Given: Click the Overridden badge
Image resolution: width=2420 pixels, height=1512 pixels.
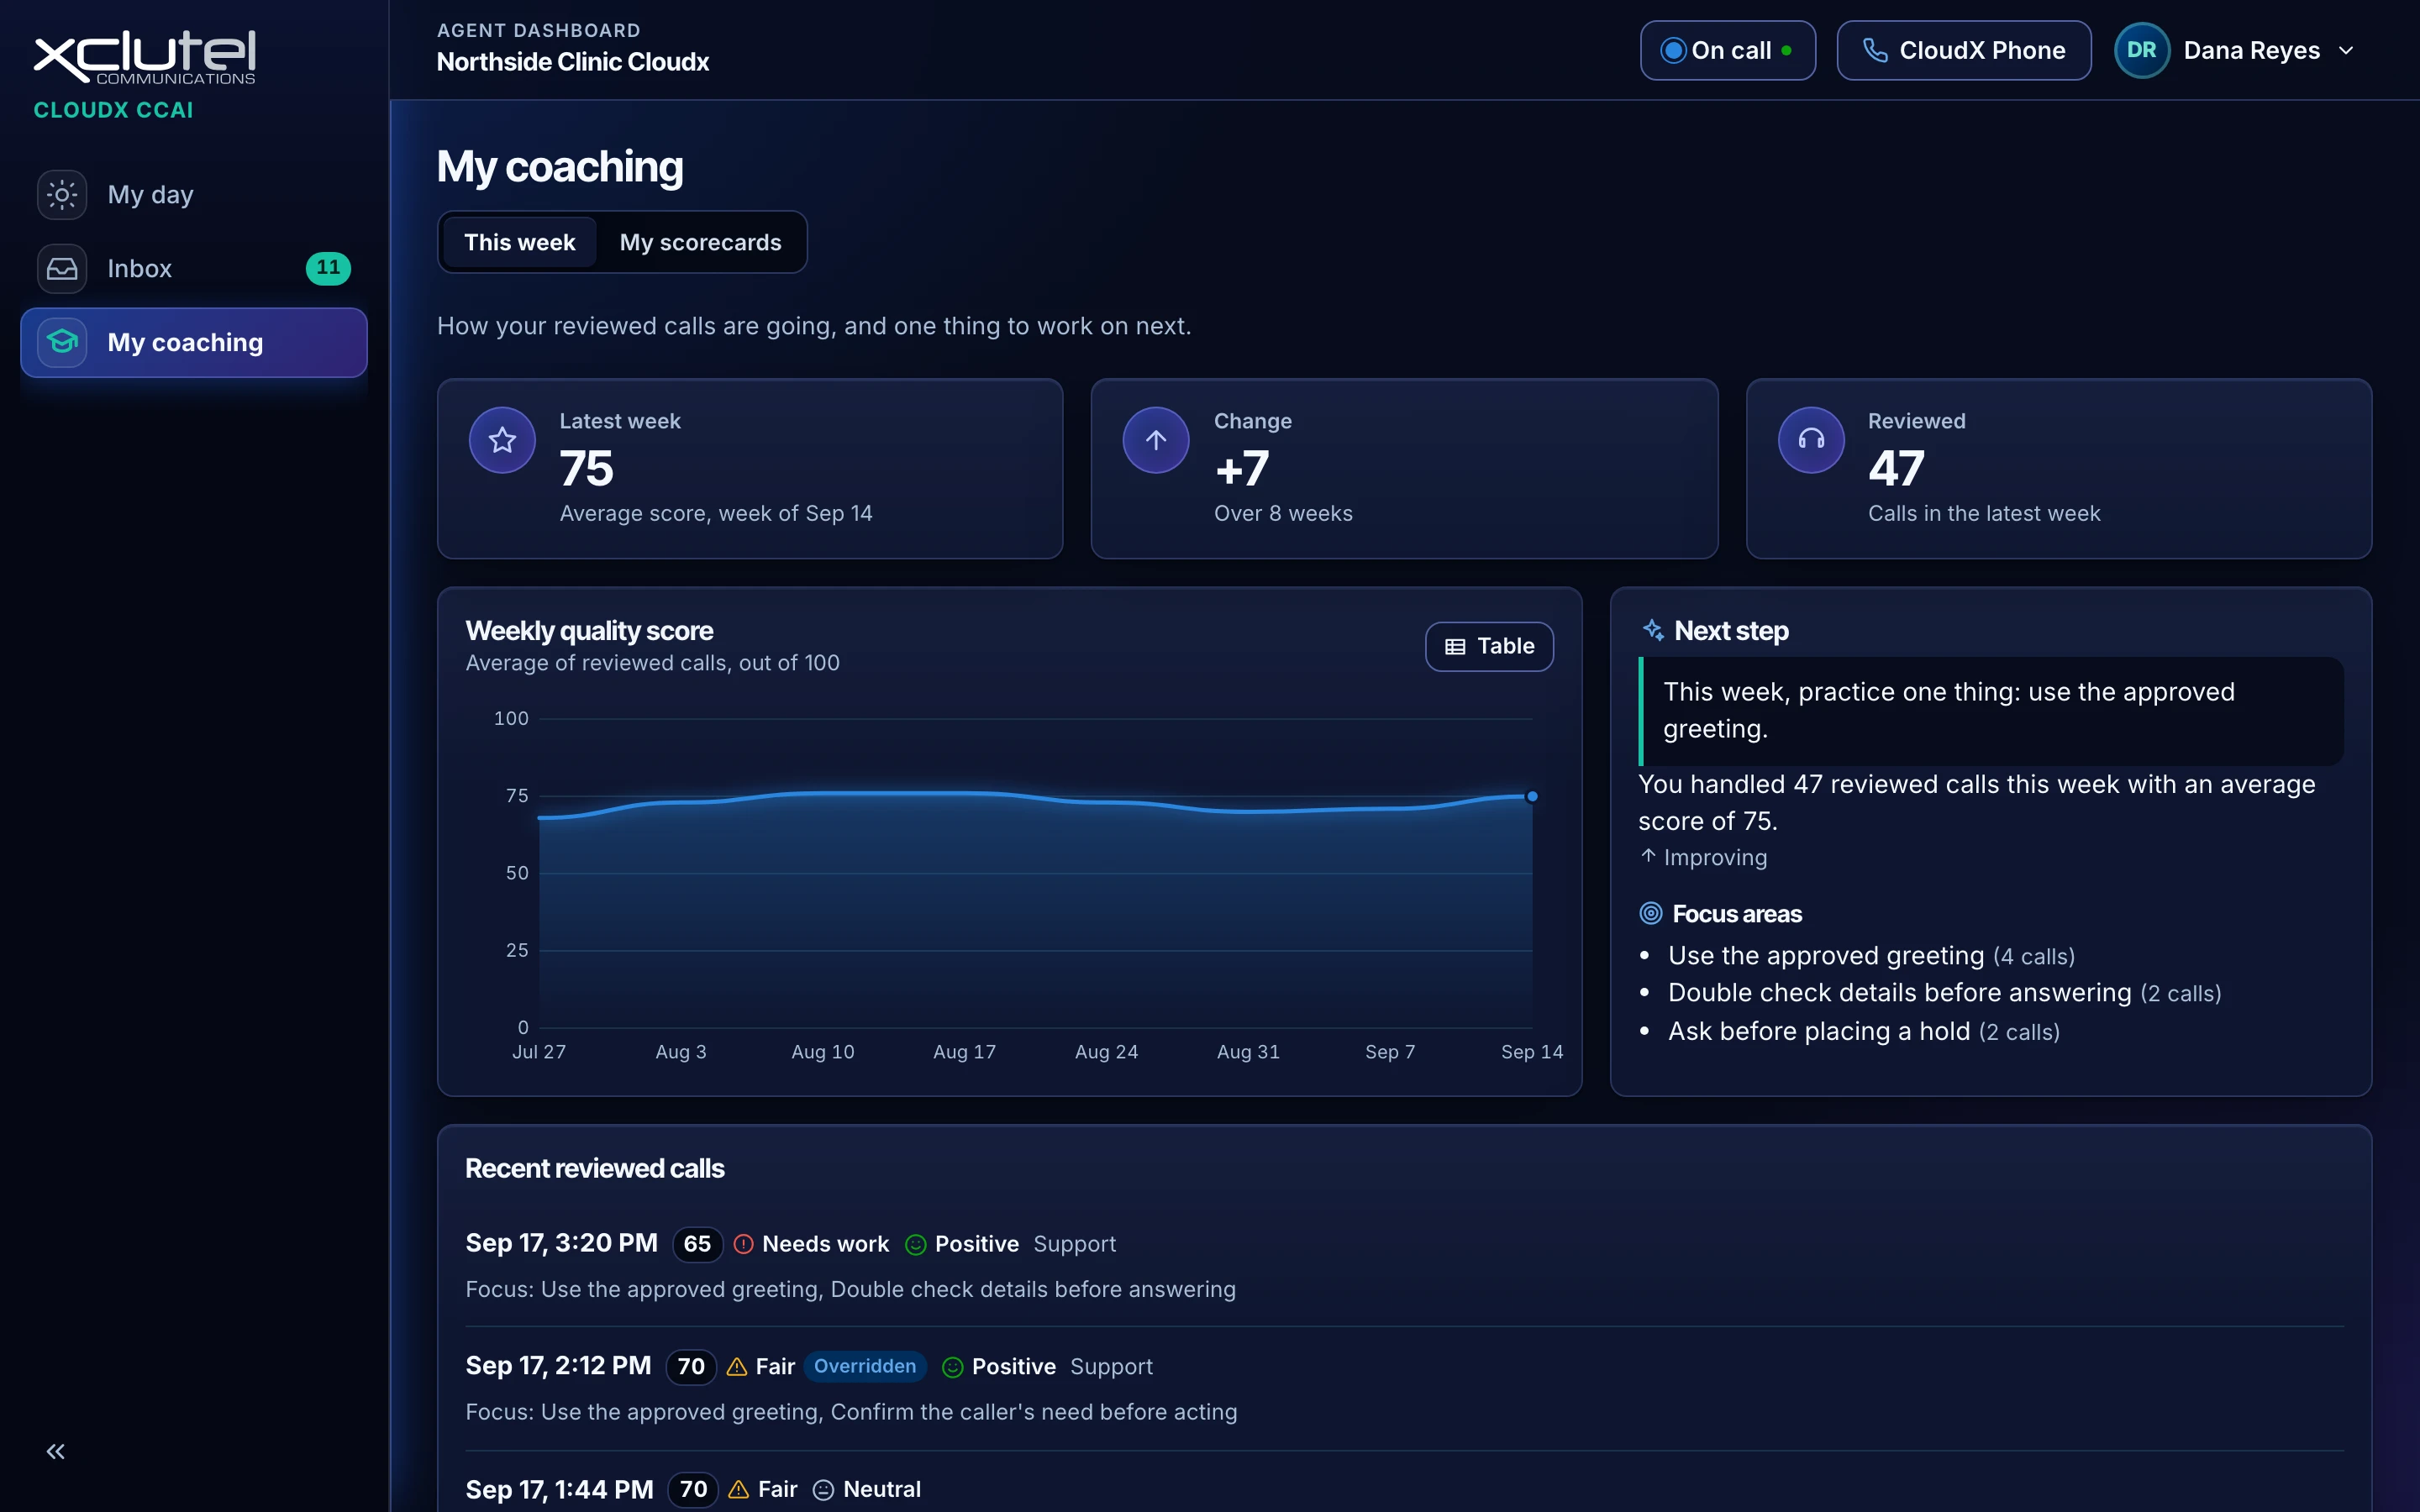Looking at the screenshot, I should 864,1366.
